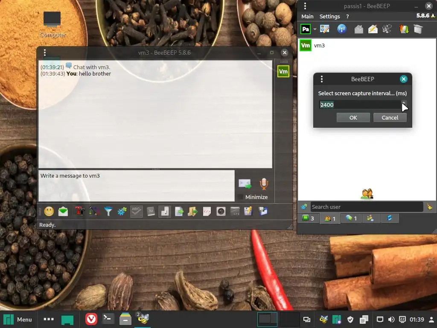Launch Vivaldi browser from the taskbar

click(x=91, y=319)
